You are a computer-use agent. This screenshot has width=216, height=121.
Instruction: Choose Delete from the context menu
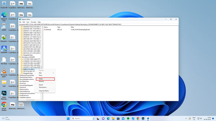point(45,79)
